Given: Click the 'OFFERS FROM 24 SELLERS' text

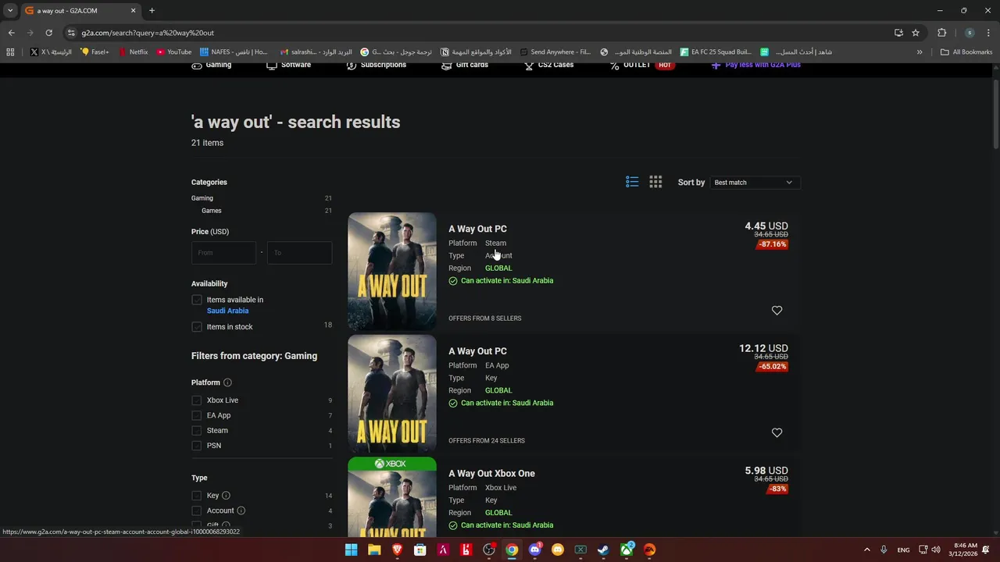Looking at the screenshot, I should (x=487, y=441).
